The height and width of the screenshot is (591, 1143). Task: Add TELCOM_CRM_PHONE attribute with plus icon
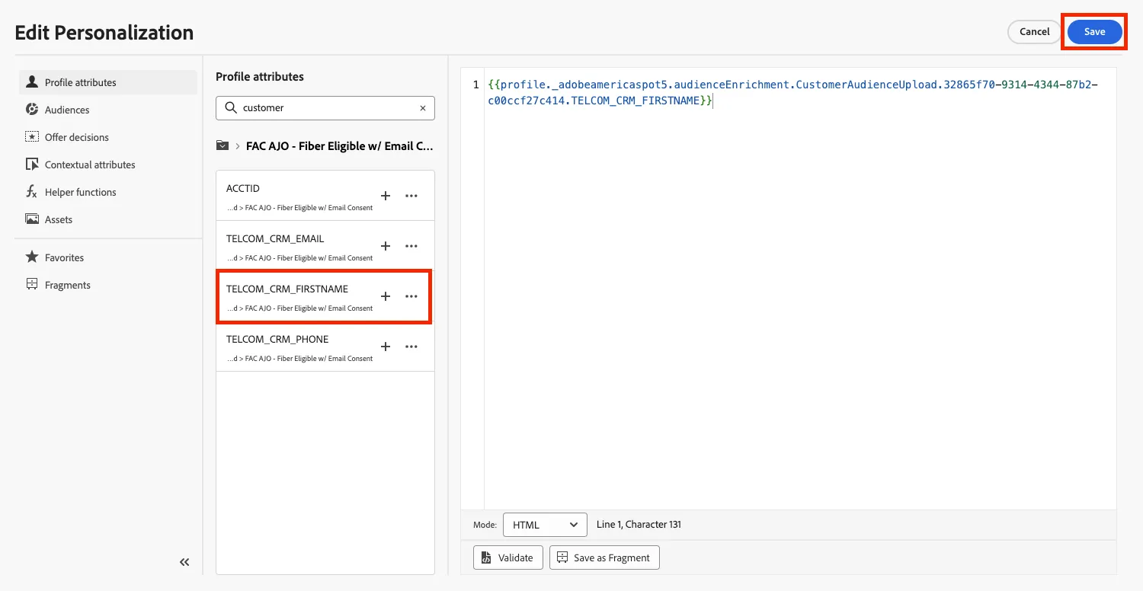(x=386, y=347)
